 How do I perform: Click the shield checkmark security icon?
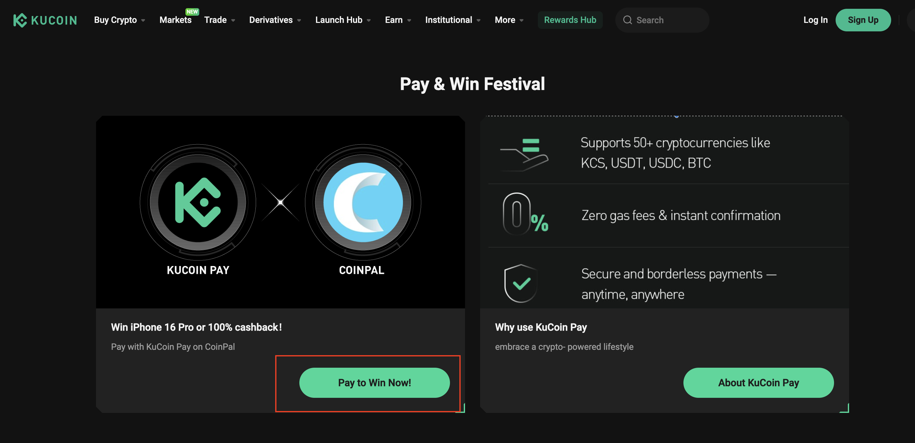pyautogui.click(x=521, y=283)
